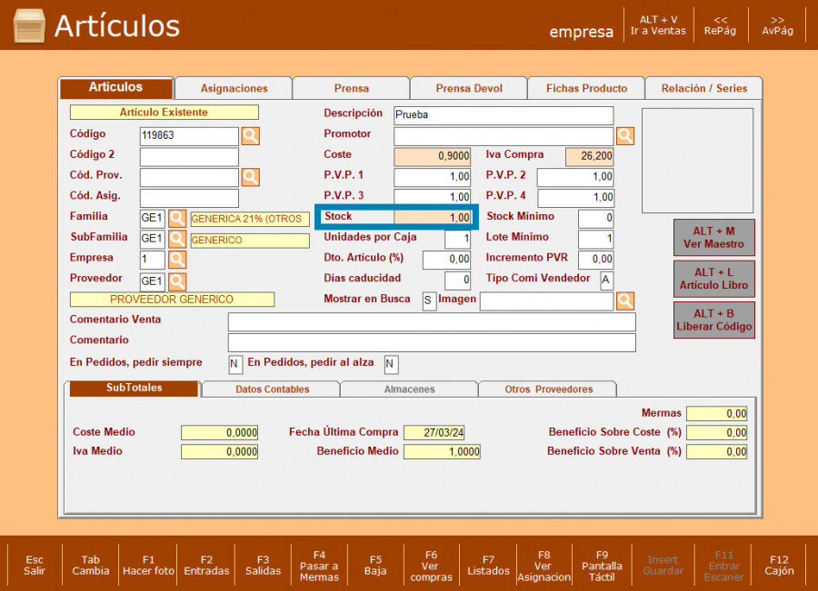Click the F2 Entradas button

[206, 566]
